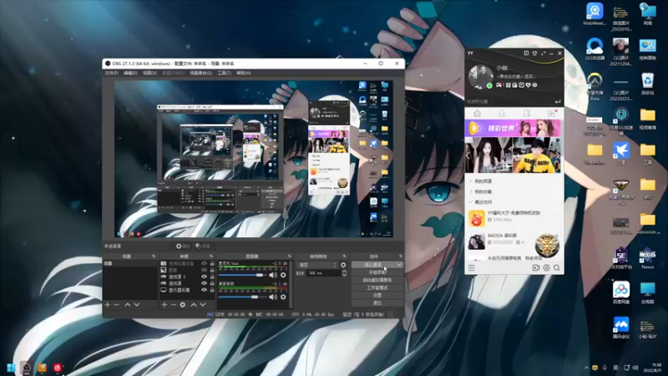
Task: Open 帮助(H) menu in OBS
Action: point(244,74)
